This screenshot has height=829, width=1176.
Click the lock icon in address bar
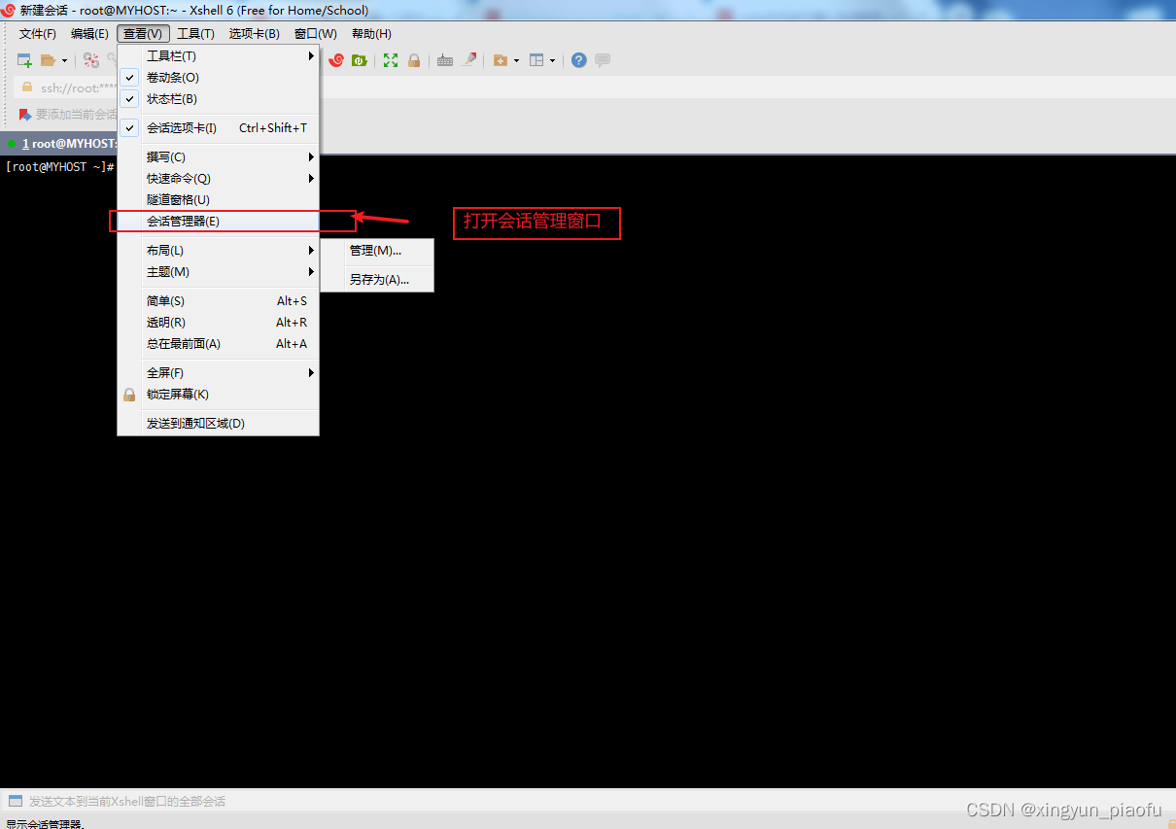(27, 87)
